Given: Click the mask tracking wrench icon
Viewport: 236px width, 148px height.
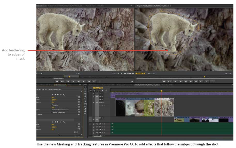Looking at the screenshot, I should (64, 95).
